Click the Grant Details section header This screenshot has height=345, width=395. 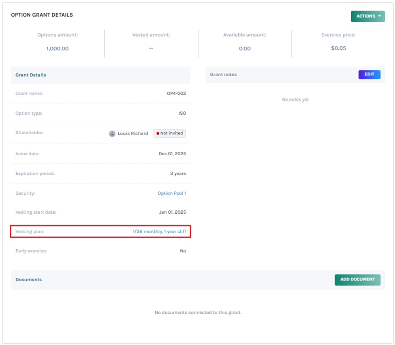pyautogui.click(x=31, y=75)
